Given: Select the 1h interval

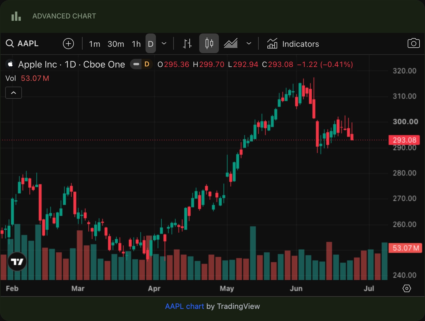Looking at the screenshot, I should click(x=136, y=44).
